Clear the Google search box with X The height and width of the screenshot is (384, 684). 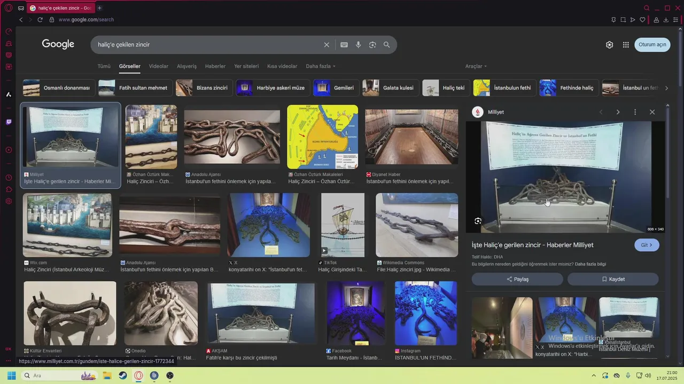tap(327, 45)
